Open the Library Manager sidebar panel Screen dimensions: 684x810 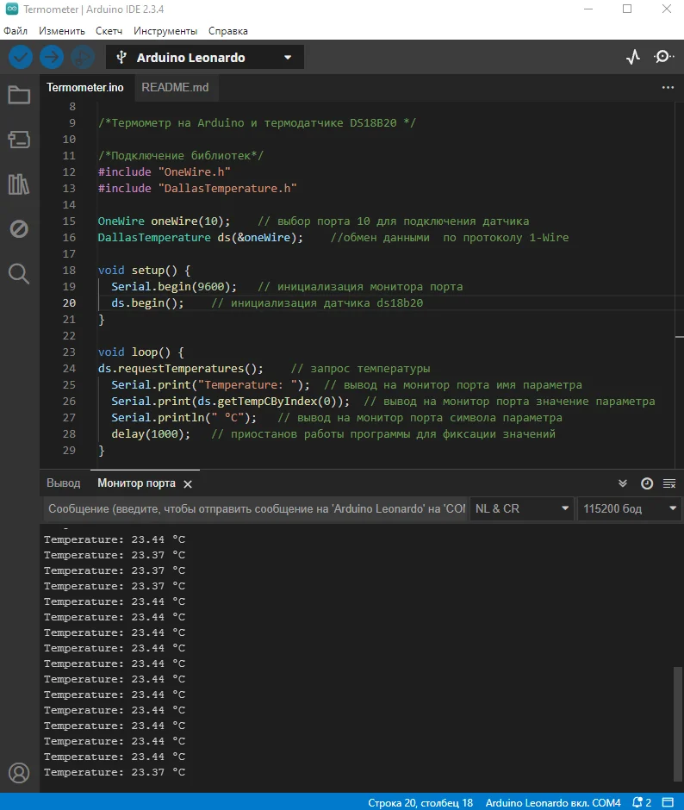[19, 184]
